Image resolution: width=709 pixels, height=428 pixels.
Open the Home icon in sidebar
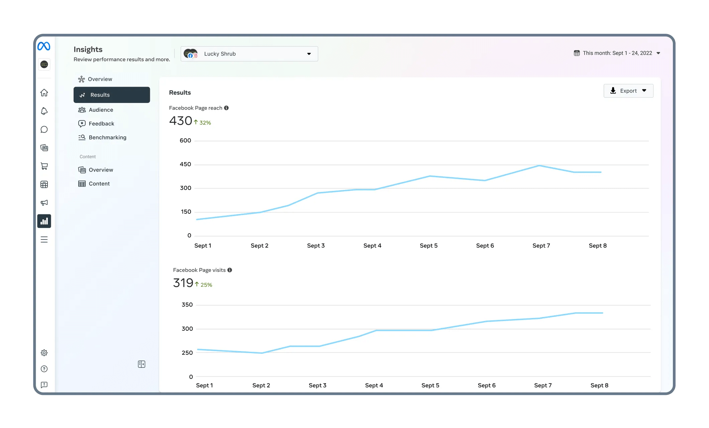tap(44, 93)
